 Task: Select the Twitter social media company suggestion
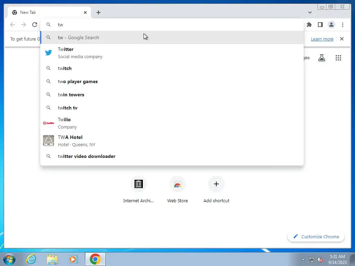click(x=172, y=53)
